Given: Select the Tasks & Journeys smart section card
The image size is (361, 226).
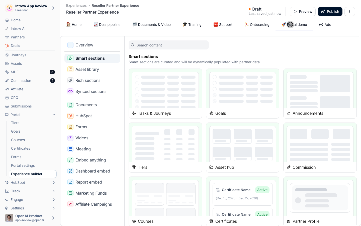Looking at the screenshot, I should (x=165, y=93).
